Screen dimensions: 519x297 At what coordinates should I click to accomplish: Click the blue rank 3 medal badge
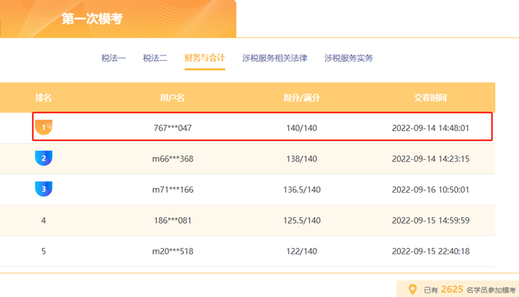point(44,189)
